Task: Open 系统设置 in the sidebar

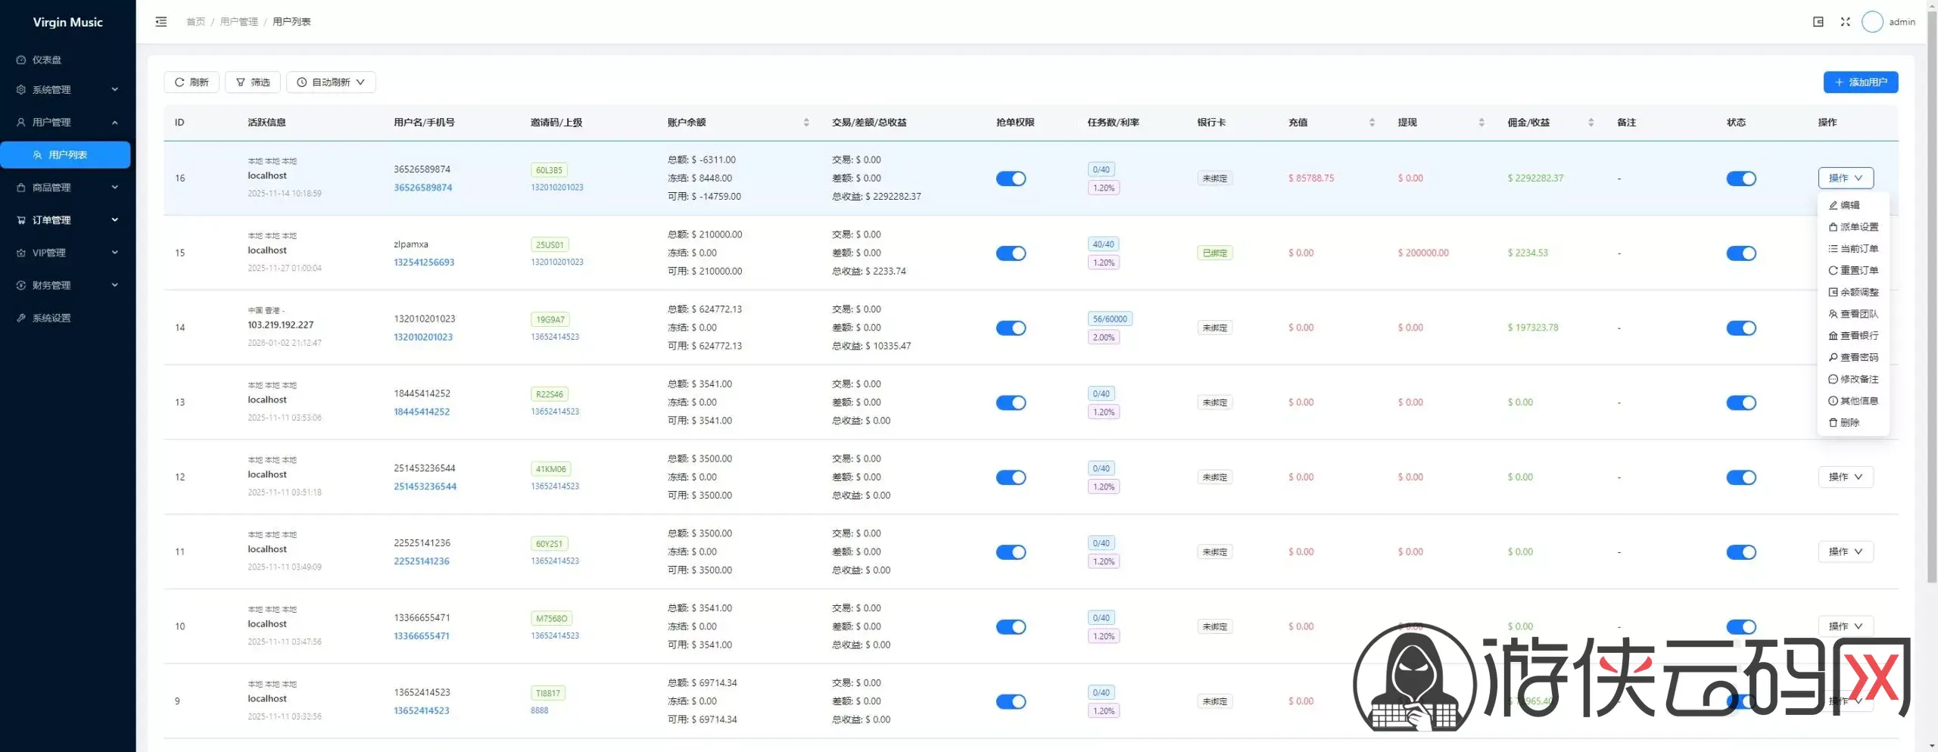Action: (x=51, y=319)
